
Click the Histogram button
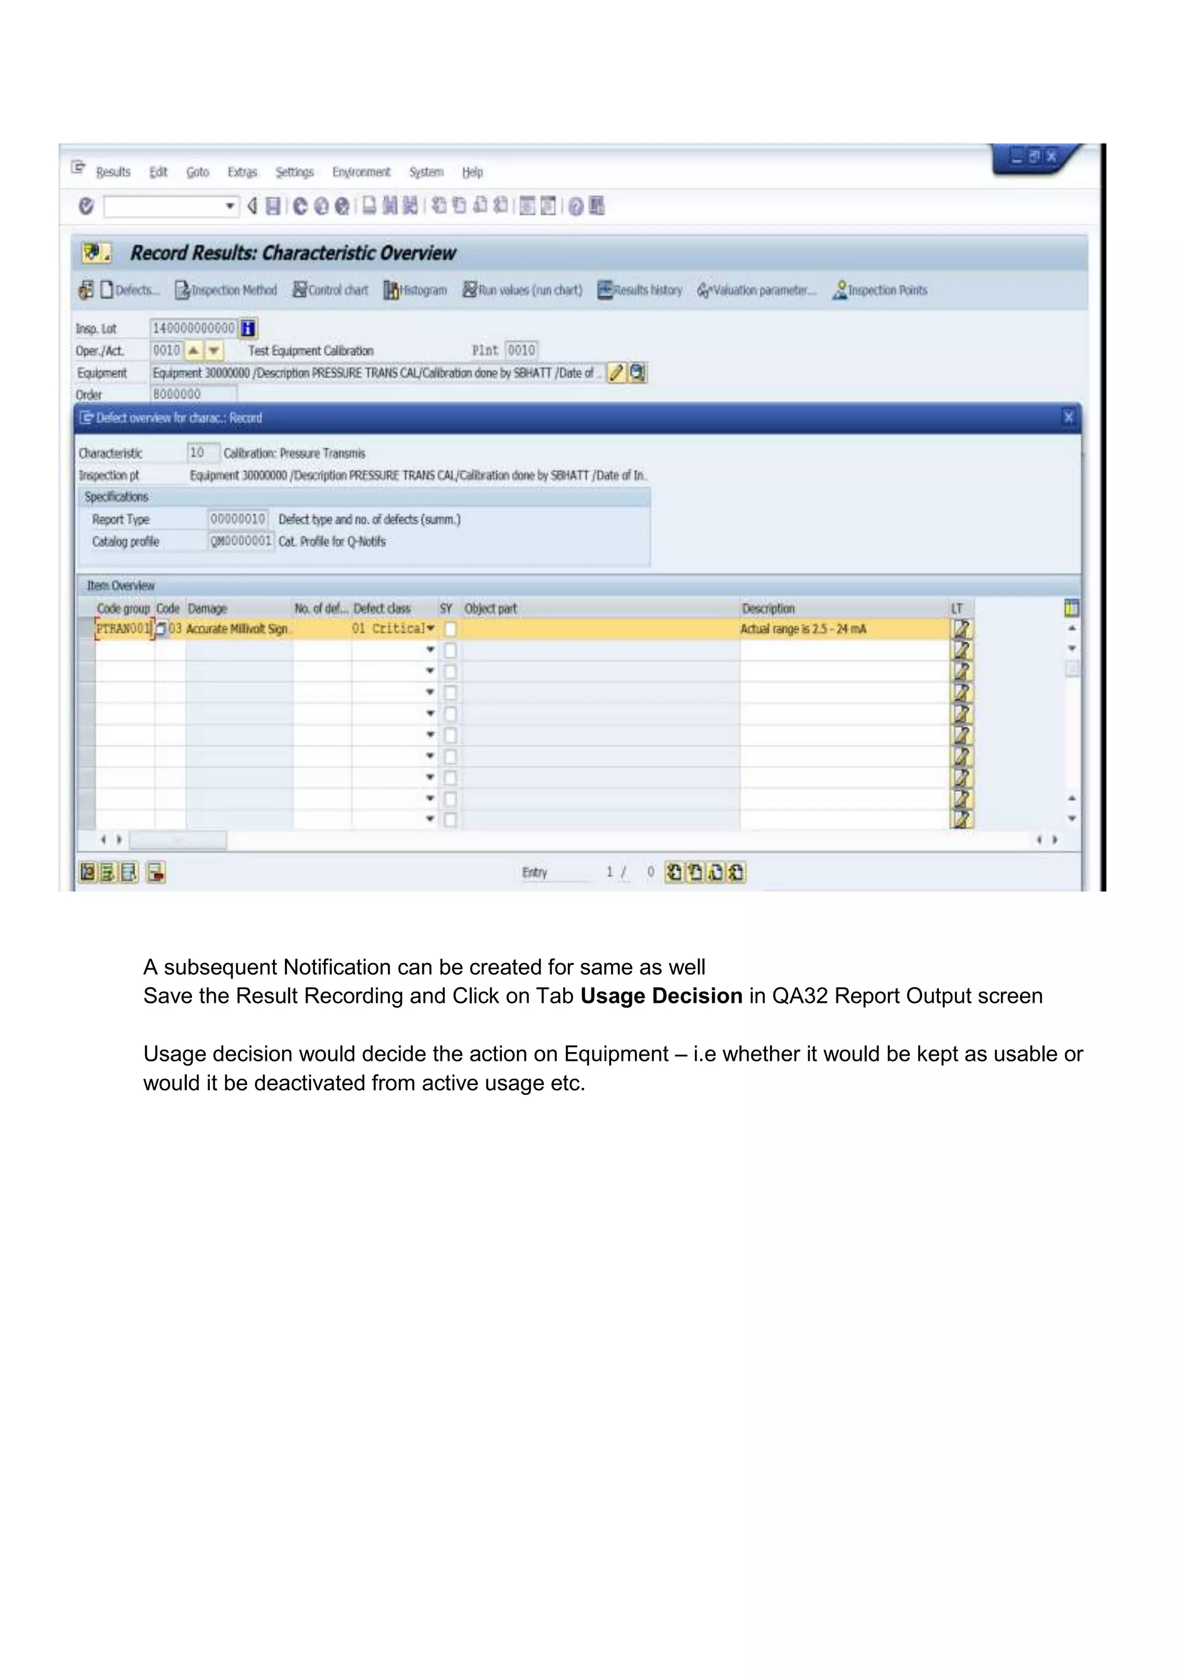[416, 290]
